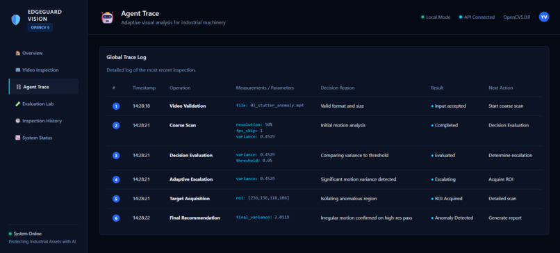Click the Evaluation Lab pencil icon
This screenshot has width=560, height=253.
18,104
